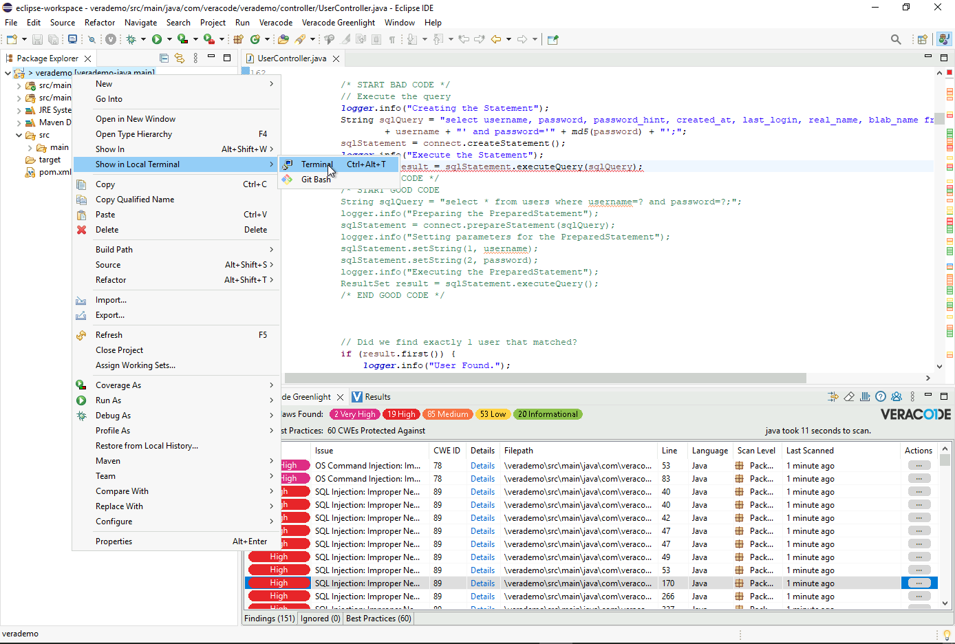Click the Save toolbar icon
955x644 pixels.
click(37, 39)
